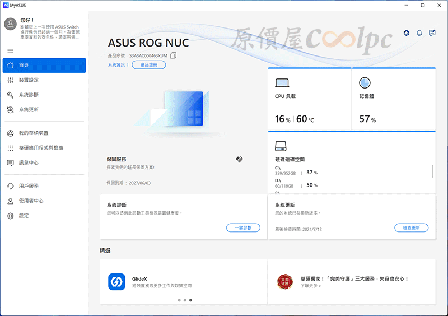Click the disk space panel scrollbar
This screenshot has width=448, height=316.
432,171
